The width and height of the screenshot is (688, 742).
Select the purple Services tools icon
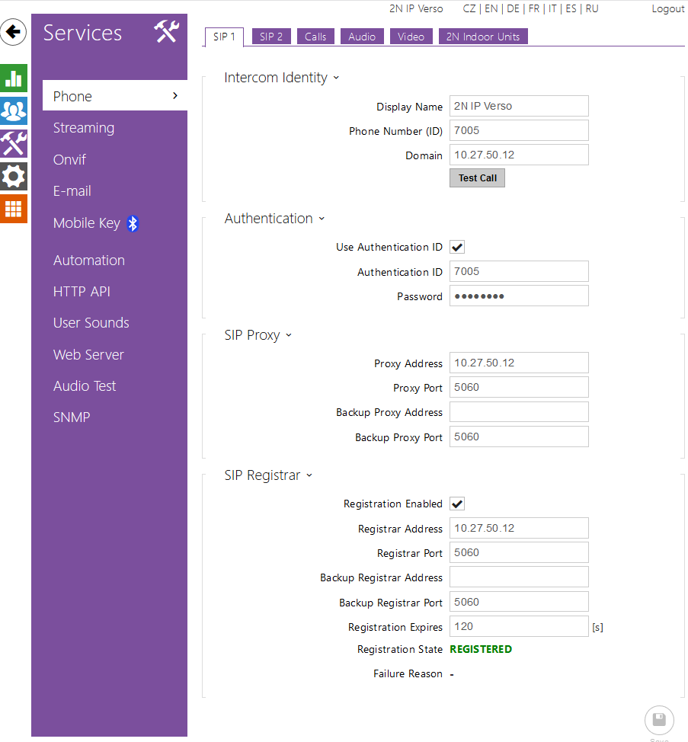[14, 143]
